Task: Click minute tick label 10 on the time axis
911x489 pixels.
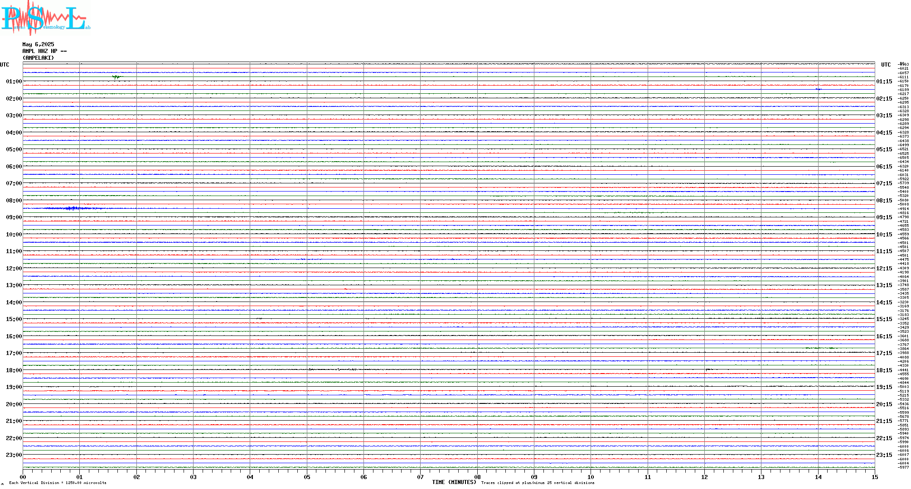Action: pos(591,477)
